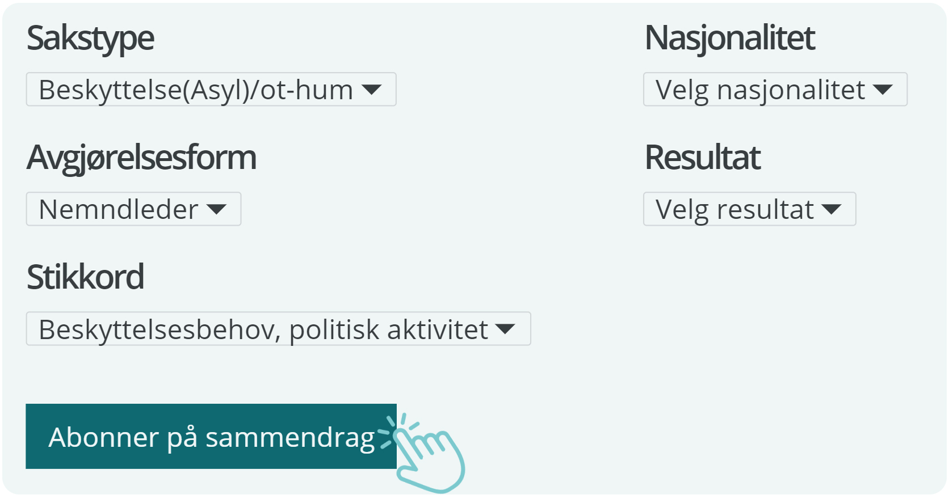Click the caret arrow in the Stikkord dropdown

pos(505,329)
